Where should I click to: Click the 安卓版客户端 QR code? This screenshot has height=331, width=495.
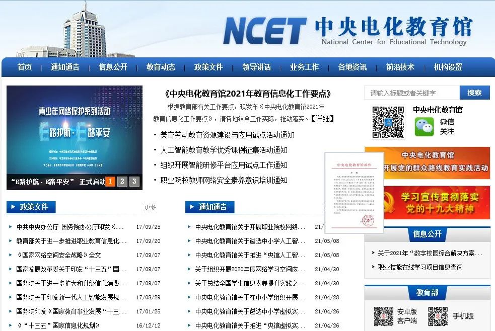point(384,316)
